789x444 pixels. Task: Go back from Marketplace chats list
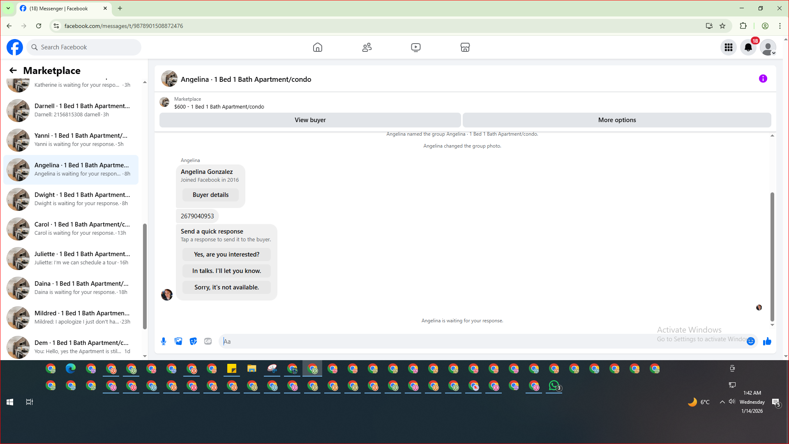coord(13,70)
